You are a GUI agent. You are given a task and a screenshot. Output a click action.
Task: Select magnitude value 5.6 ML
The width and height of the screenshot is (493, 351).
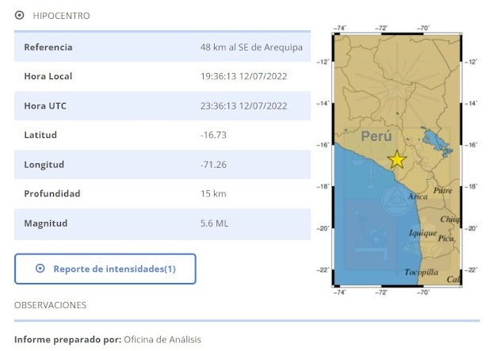pos(214,223)
